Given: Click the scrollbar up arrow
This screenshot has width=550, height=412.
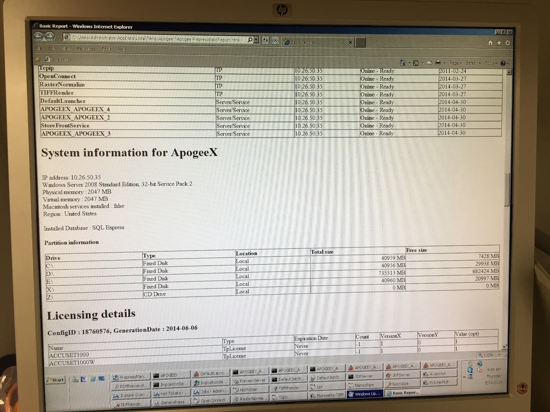Looking at the screenshot, I should tap(509, 72).
